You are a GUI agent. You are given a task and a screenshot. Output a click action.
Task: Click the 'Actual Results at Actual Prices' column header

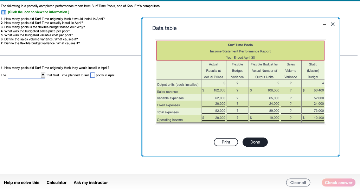pyautogui.click(x=213, y=71)
